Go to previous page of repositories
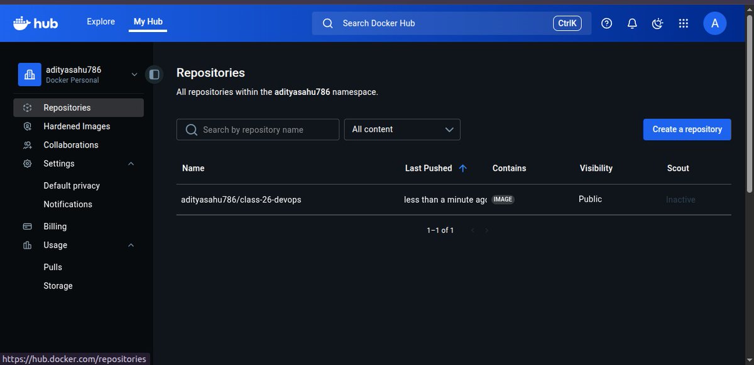This screenshot has width=754, height=365. pos(473,231)
